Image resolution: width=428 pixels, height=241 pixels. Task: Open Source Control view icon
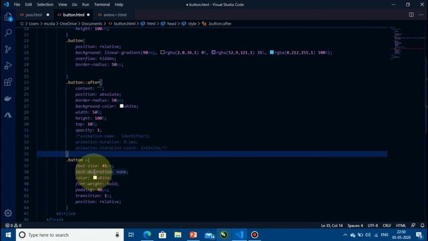tap(8, 49)
